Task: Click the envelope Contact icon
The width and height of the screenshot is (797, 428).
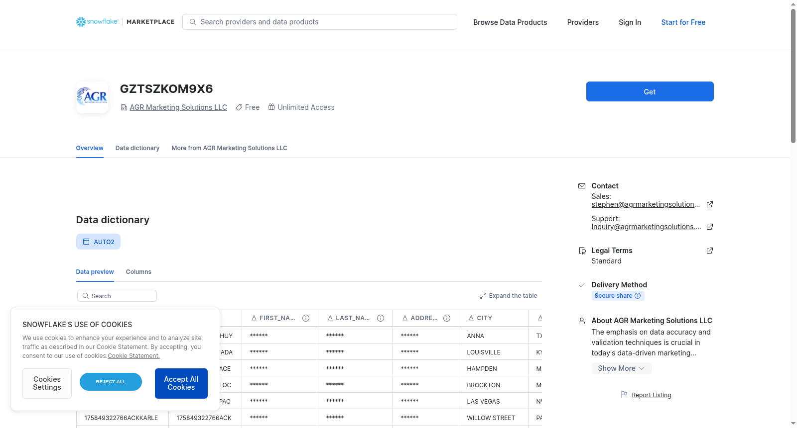Action: coord(582,186)
